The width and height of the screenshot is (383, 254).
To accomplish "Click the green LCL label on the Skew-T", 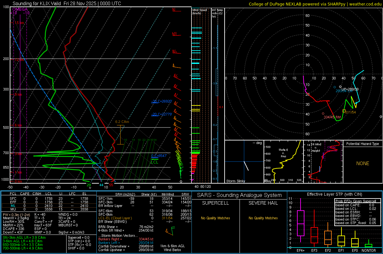I will click(x=154, y=162).
